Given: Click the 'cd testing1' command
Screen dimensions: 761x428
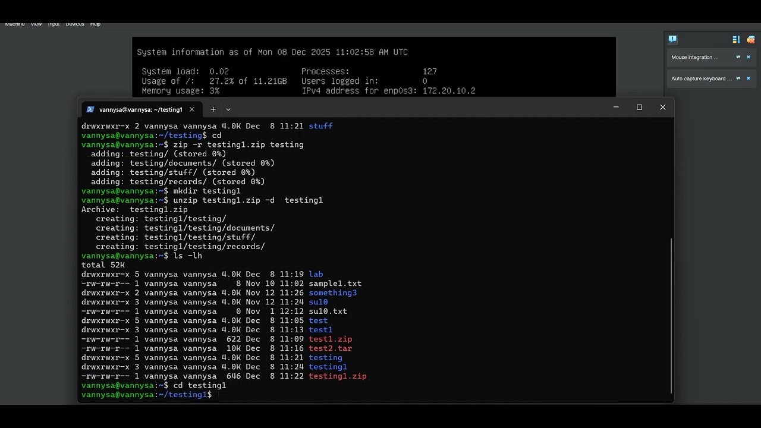Looking at the screenshot, I should 199,386.
